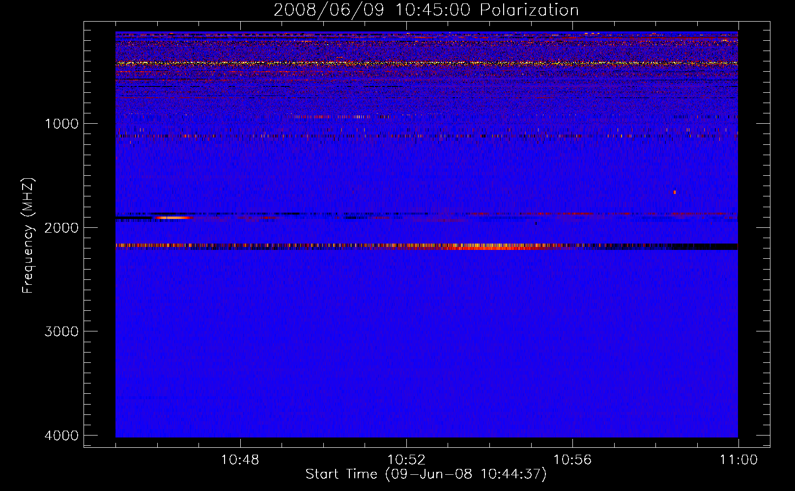
Task: Click the bright burst near 1900 MHz
Action: point(173,218)
